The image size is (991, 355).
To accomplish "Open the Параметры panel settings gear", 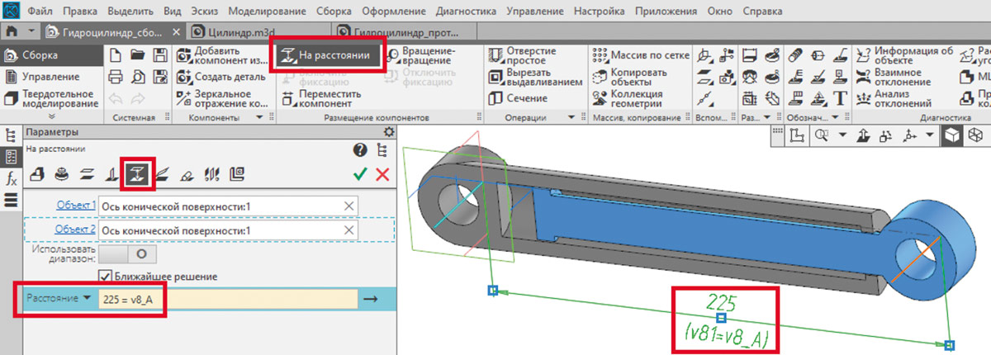I will [389, 132].
